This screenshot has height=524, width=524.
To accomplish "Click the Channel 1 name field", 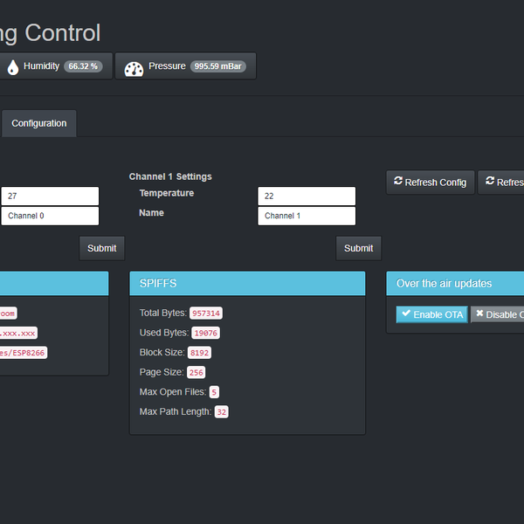I will 307,216.
